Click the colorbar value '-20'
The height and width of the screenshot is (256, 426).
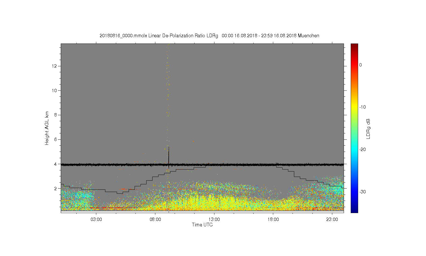click(362, 150)
